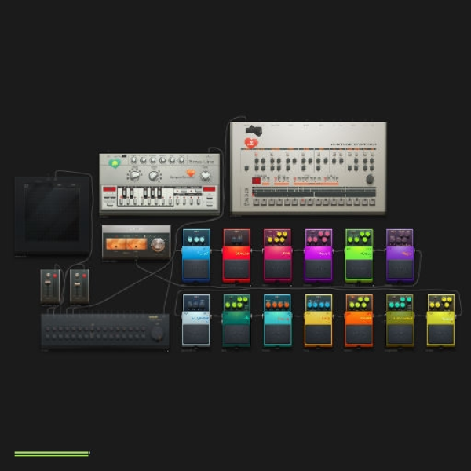This screenshot has height=471, width=471.
Task: Toggle the footswitch on the bright green pedal
Action: [x=359, y=268]
